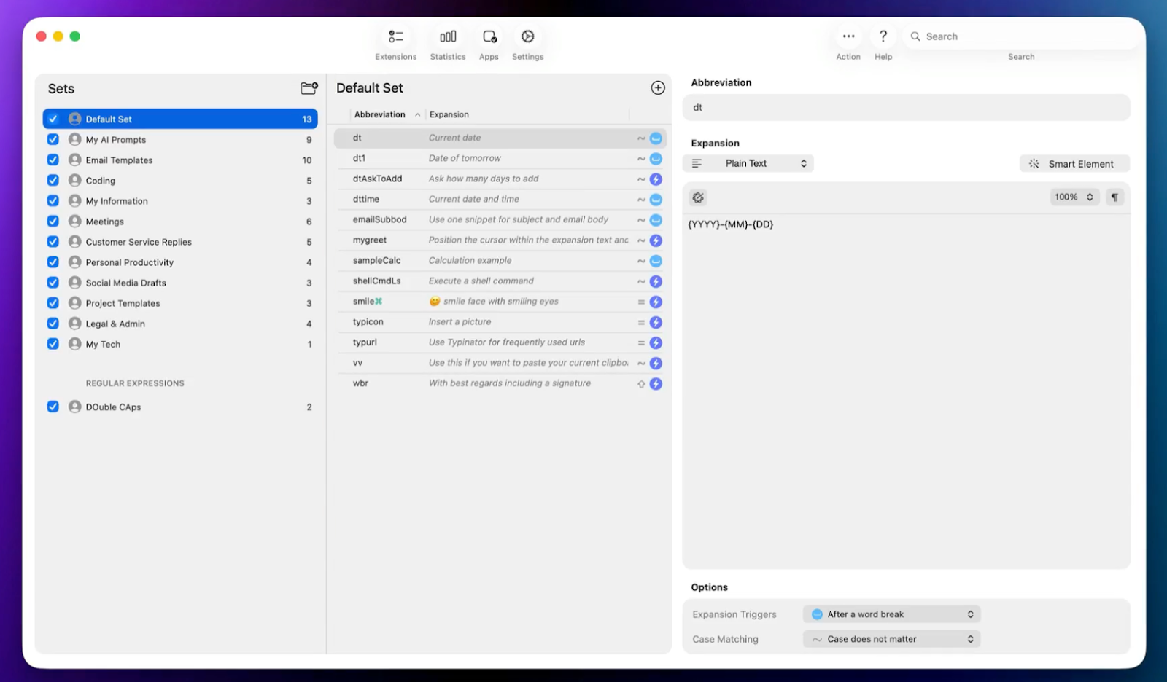Toggle the Customer Service Replies checkbox
This screenshot has width=1167, height=682.
tap(53, 241)
